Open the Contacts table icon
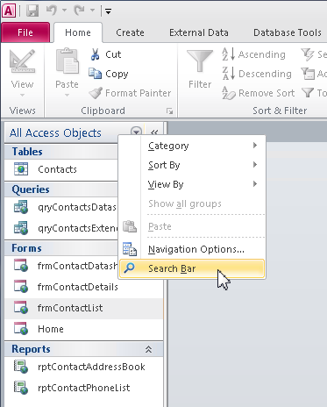327x407 pixels. (x=21, y=169)
